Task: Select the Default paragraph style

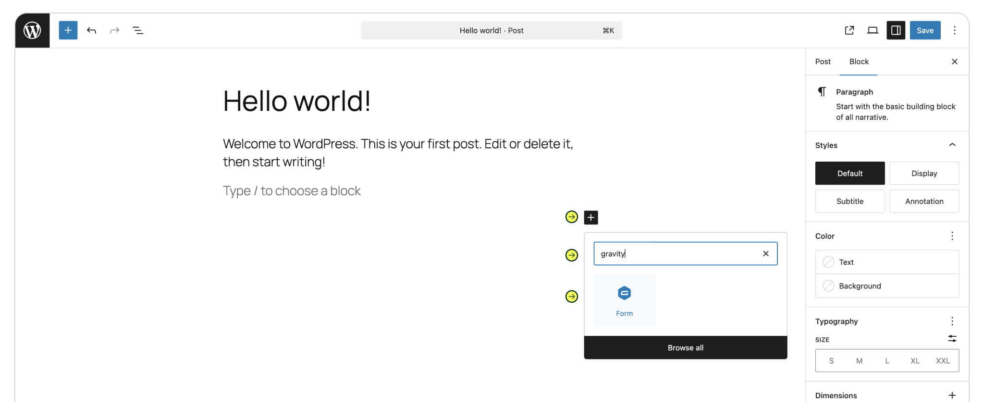Action: coord(849,173)
